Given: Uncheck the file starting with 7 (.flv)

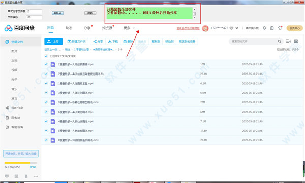Looking at the screenshot, I should coord(46,74).
